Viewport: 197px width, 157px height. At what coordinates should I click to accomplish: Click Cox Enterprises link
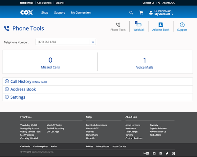point(40,147)
